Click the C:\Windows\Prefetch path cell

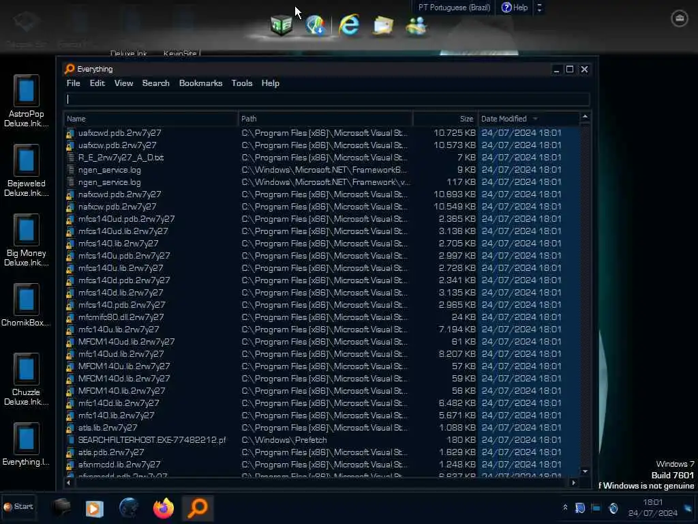pyautogui.click(x=284, y=440)
